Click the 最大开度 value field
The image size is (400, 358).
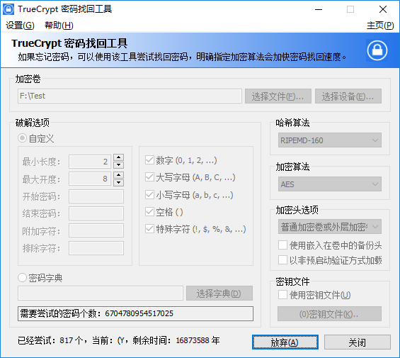coord(90,179)
